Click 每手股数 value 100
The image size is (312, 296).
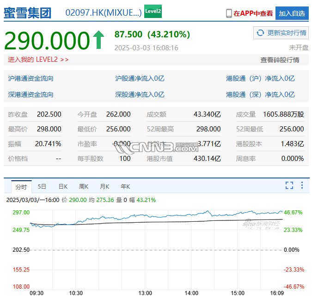125,159
